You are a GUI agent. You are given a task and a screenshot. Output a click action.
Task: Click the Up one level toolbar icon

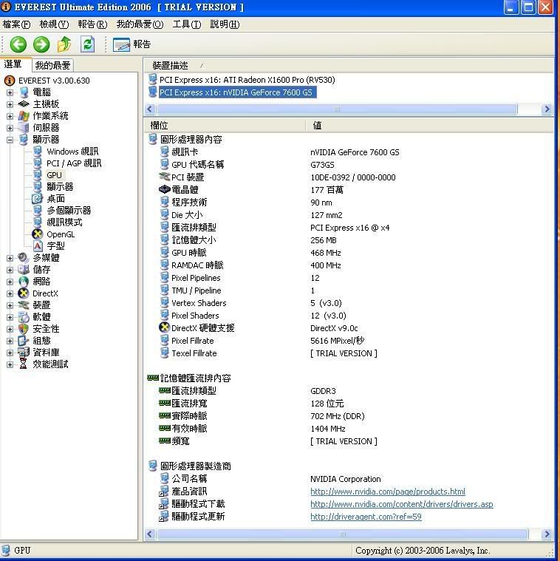64,44
